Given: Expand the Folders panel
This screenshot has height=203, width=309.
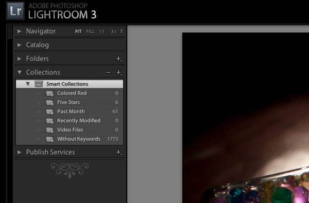Looking at the screenshot, I should pyautogui.click(x=20, y=59).
